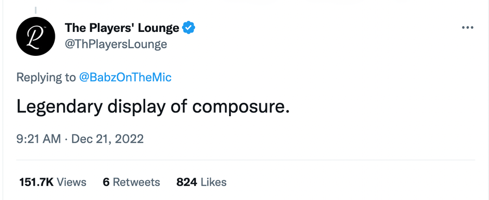View the 151.7K views count number
The width and height of the screenshot is (489, 200).
click(x=35, y=182)
